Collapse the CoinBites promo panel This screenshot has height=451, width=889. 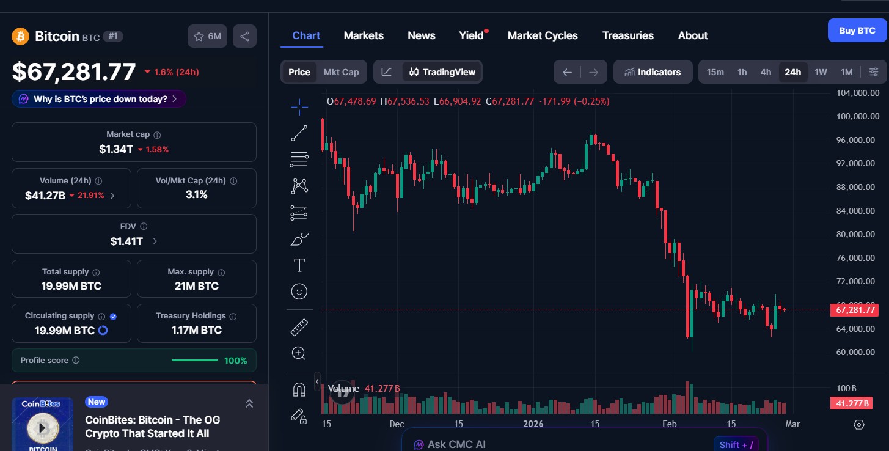pyautogui.click(x=249, y=403)
